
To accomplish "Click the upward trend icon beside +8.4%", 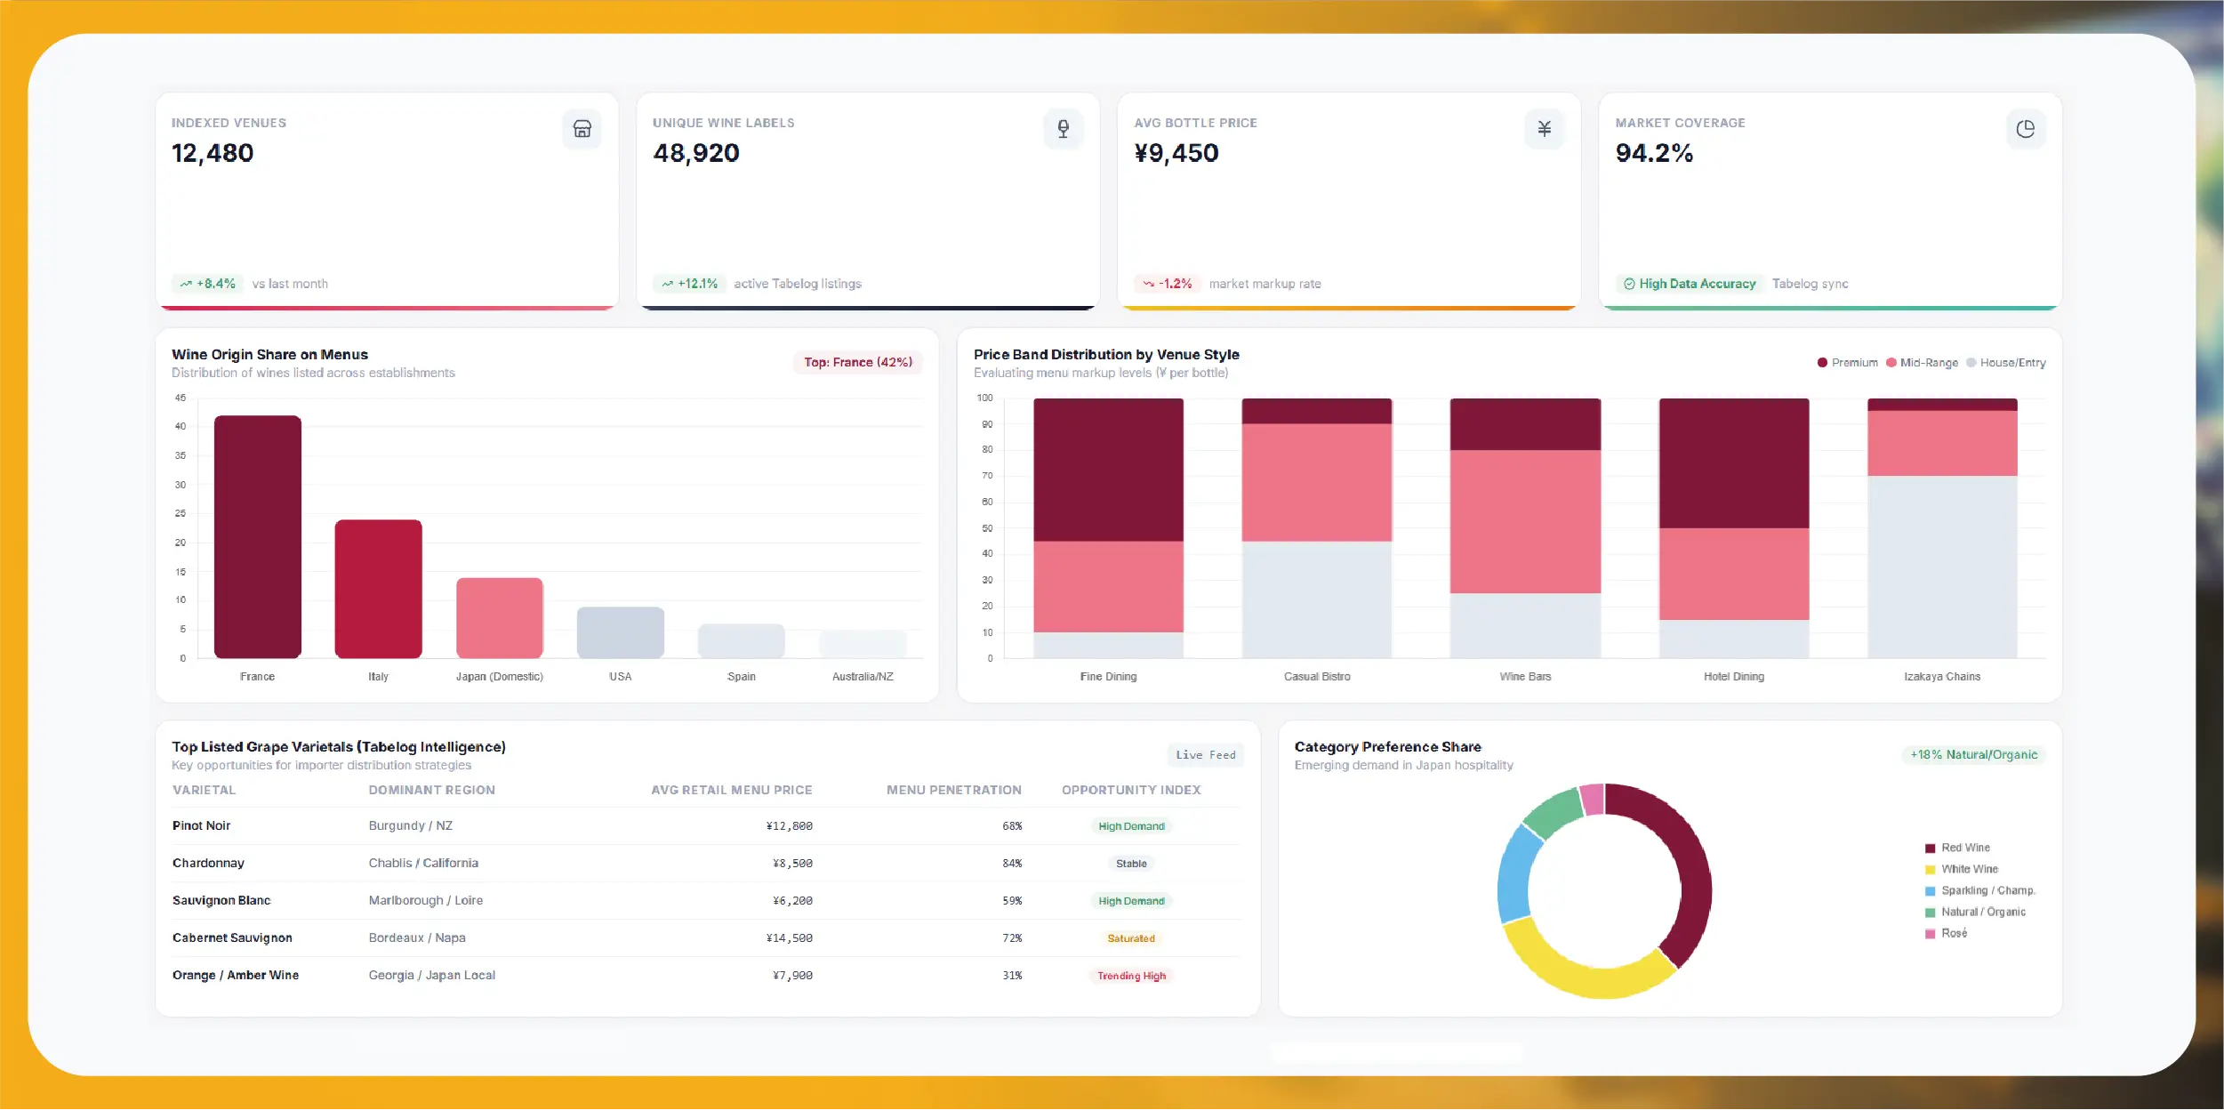I will pos(186,285).
